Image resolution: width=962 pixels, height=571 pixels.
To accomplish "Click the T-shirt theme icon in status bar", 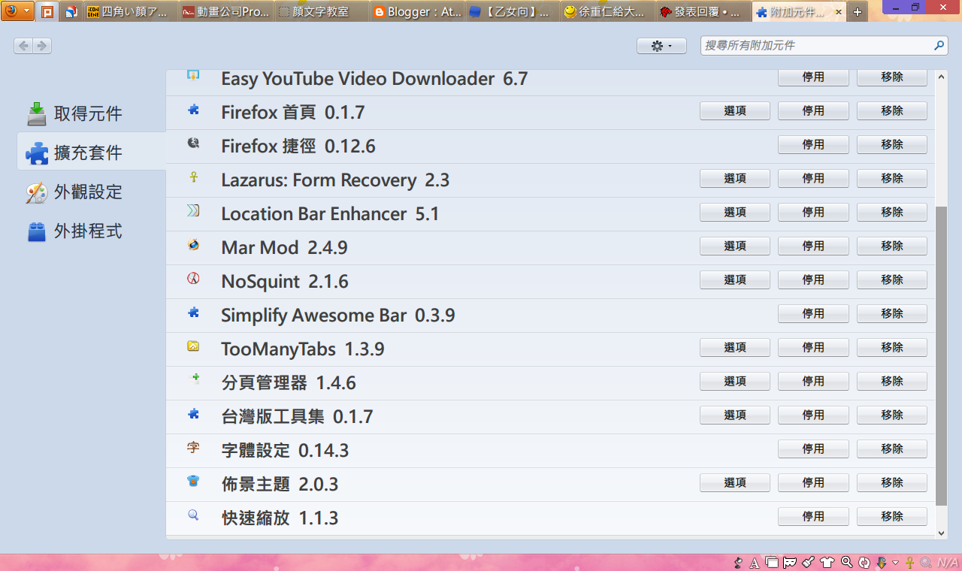I will [x=827, y=562].
